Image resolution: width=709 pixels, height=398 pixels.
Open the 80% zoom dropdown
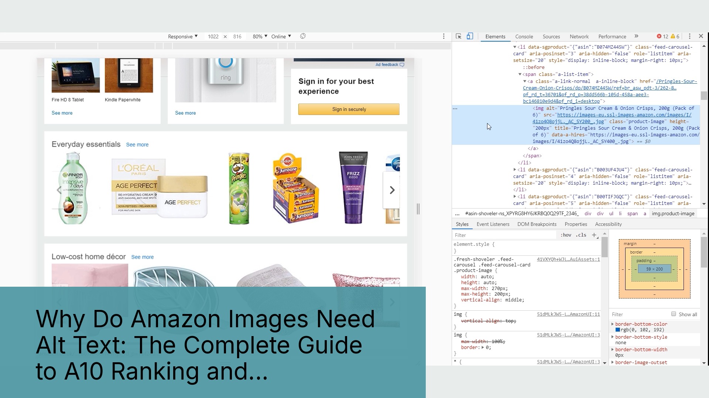[260, 36]
